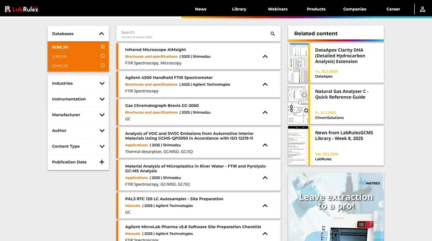Click the LabRulez logo
This screenshot has width=432, height=241.
[21, 9]
